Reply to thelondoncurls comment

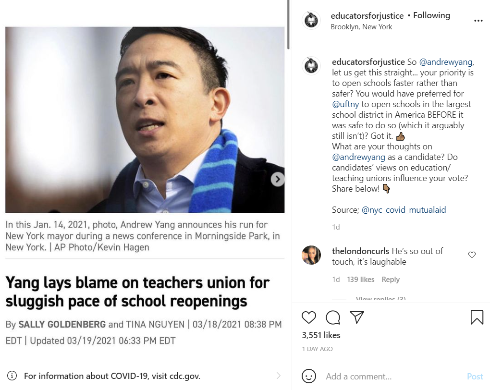point(390,280)
